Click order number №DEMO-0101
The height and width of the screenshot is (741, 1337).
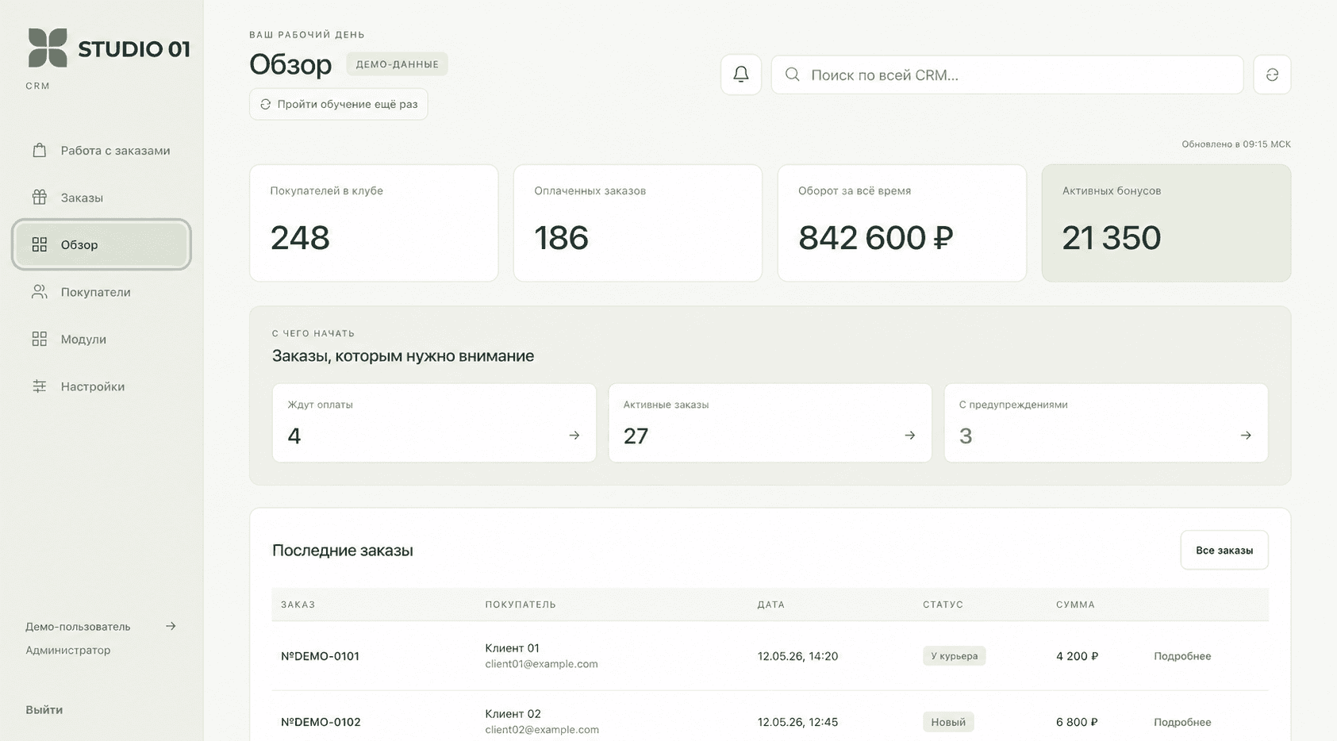coord(320,656)
